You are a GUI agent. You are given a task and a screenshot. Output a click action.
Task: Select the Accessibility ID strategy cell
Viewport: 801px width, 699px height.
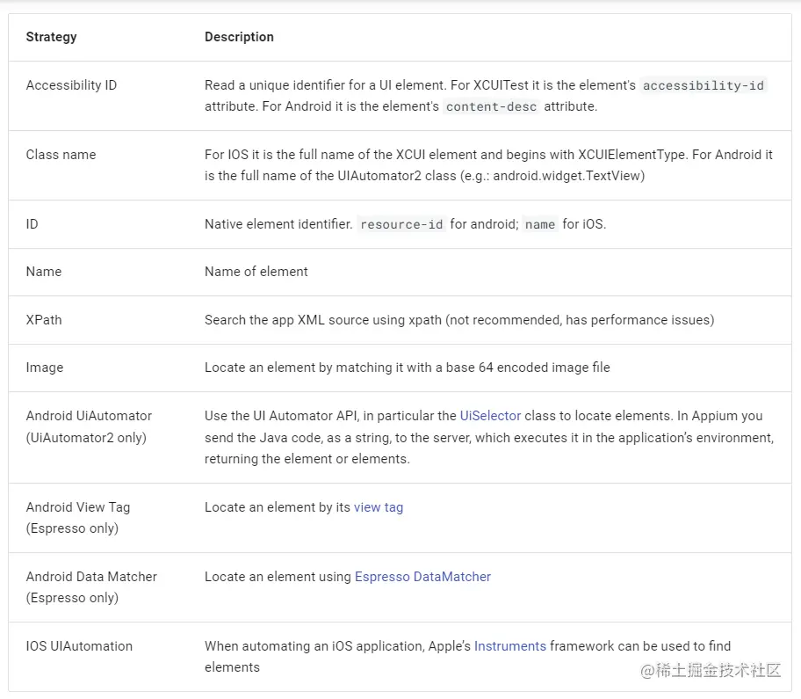tap(71, 85)
